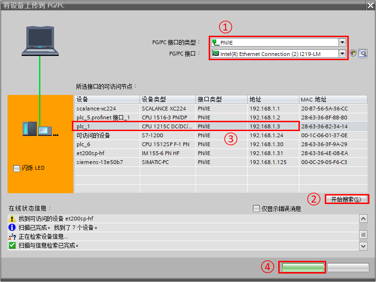Click the address 192.168.1.31 cell
Viewport: 376px width, 282px height.
274,153
